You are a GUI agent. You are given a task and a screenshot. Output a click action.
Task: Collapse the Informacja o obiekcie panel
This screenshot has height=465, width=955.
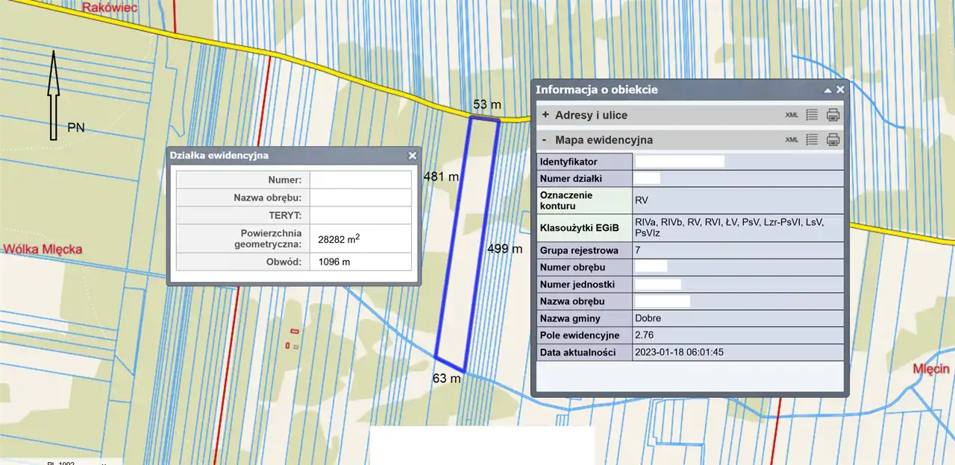click(x=827, y=90)
